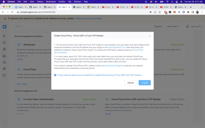Open the MetaMask fox extension

click(x=174, y=12)
